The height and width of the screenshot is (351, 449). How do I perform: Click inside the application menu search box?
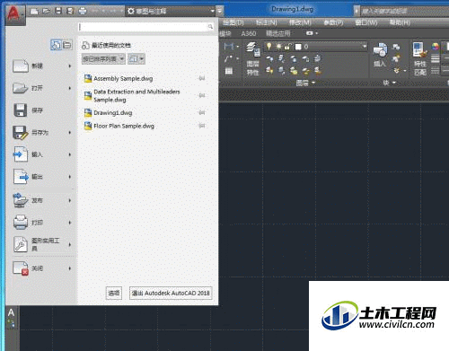pos(143,27)
